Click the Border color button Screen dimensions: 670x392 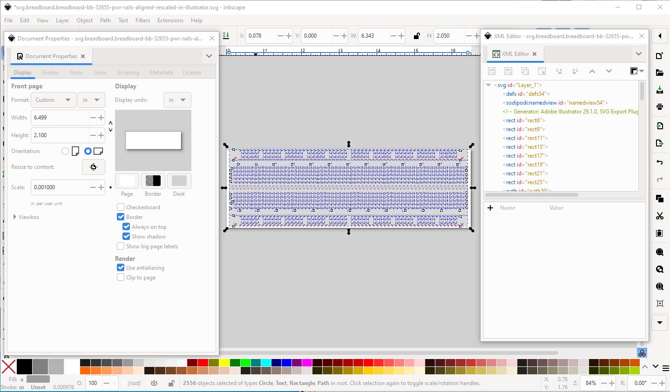[x=153, y=180]
